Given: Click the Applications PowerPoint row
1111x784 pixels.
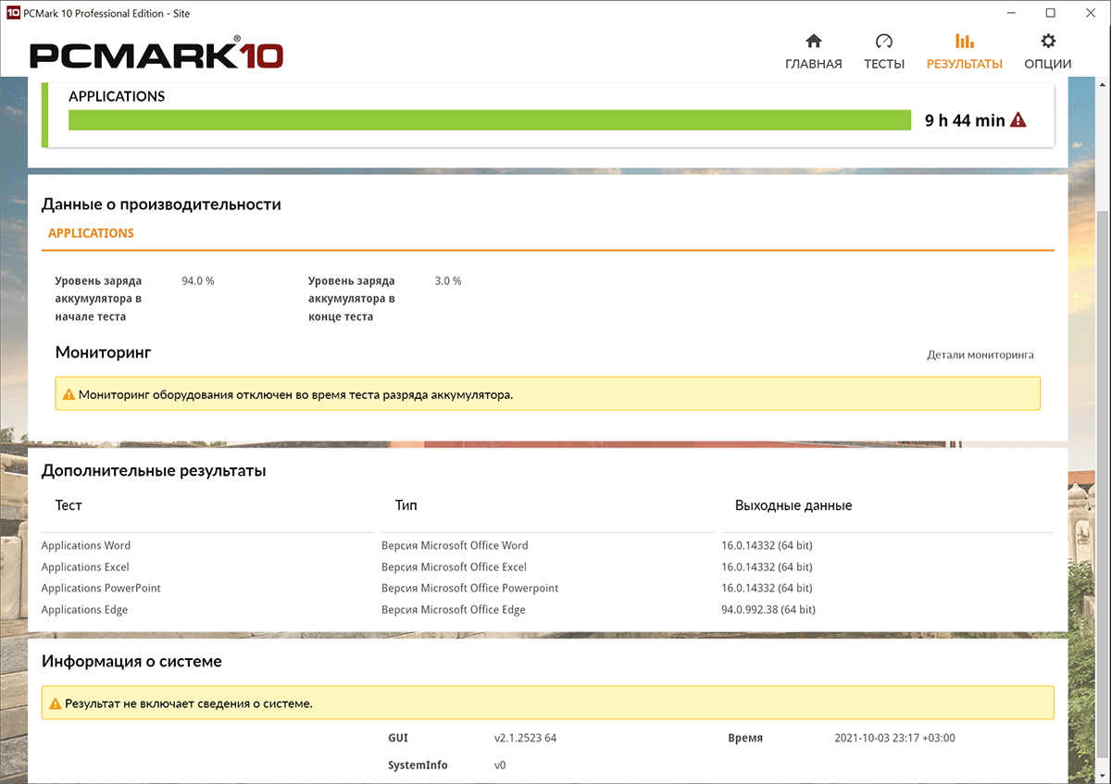Looking at the screenshot, I should coord(547,588).
